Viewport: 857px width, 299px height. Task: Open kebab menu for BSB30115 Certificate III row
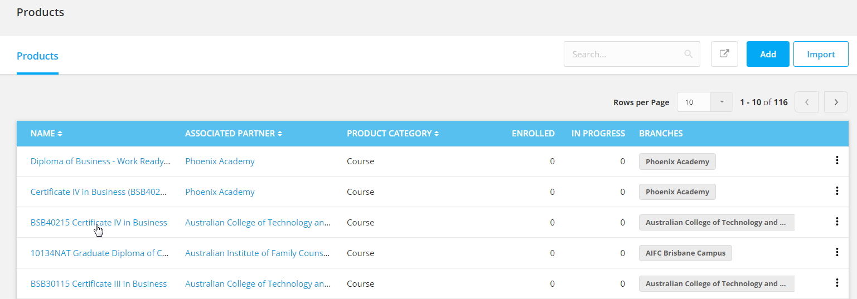click(x=836, y=283)
